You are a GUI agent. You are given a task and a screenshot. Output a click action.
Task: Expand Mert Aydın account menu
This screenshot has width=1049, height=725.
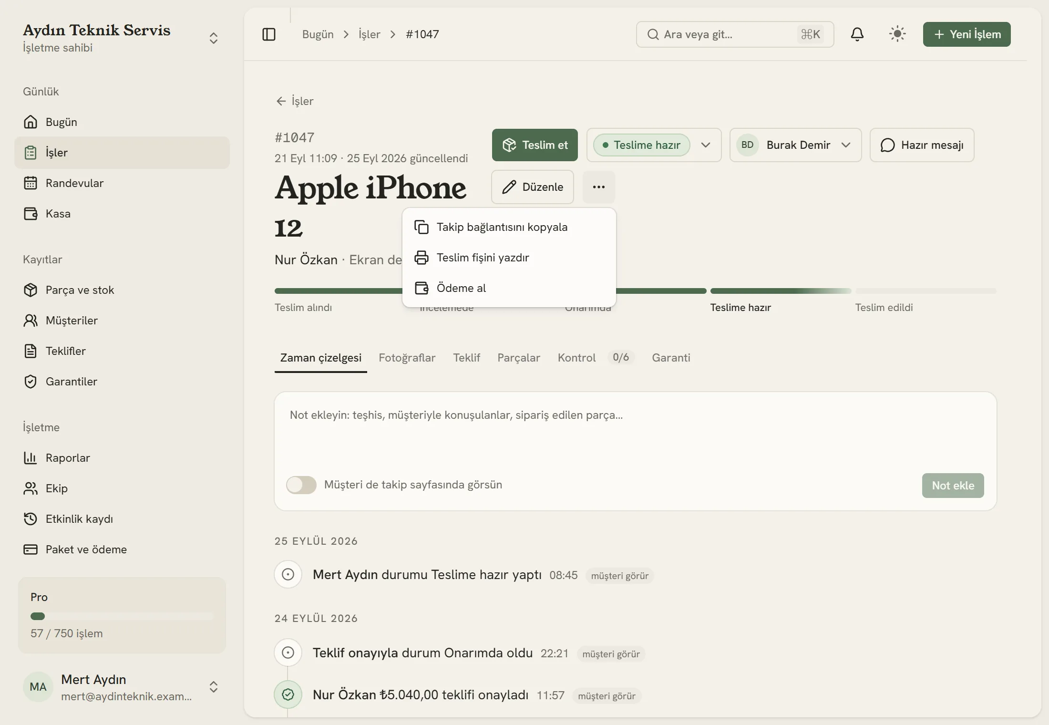[x=122, y=687]
